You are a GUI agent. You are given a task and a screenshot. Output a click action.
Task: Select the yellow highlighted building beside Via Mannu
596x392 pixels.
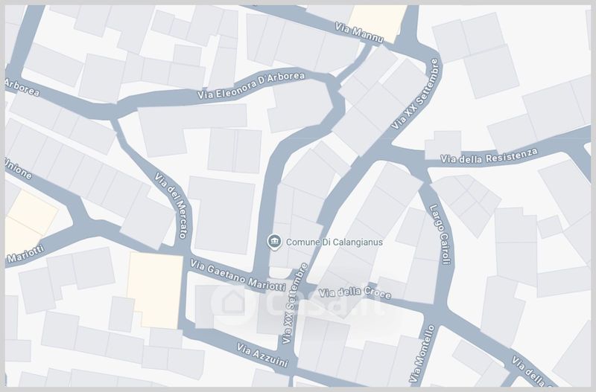pyautogui.click(x=377, y=23)
